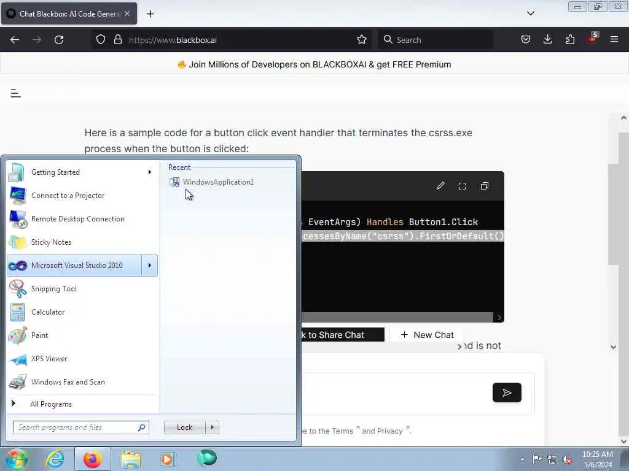The image size is (629, 471).
Task: Open the taskbar clock and date
Action: 598,459
